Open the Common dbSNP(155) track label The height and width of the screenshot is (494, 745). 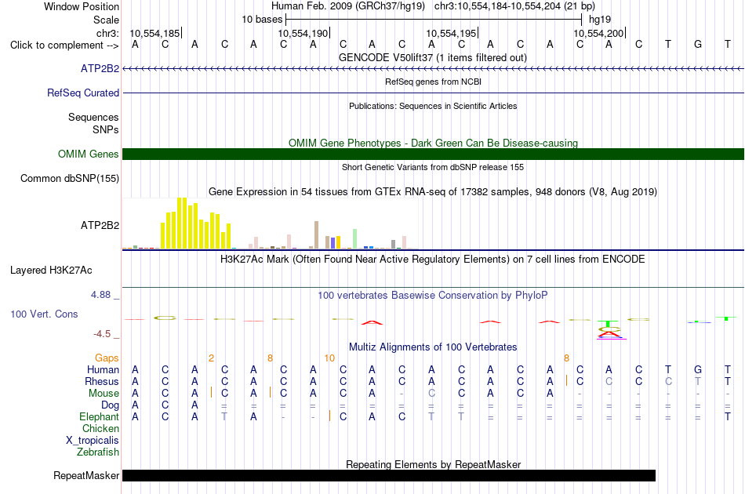[69, 179]
